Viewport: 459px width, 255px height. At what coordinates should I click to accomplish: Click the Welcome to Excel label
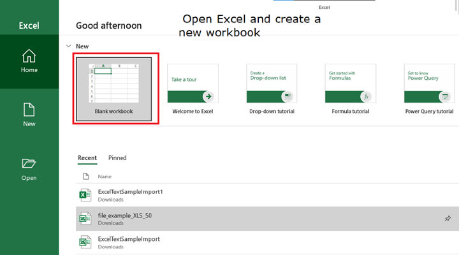193,112
